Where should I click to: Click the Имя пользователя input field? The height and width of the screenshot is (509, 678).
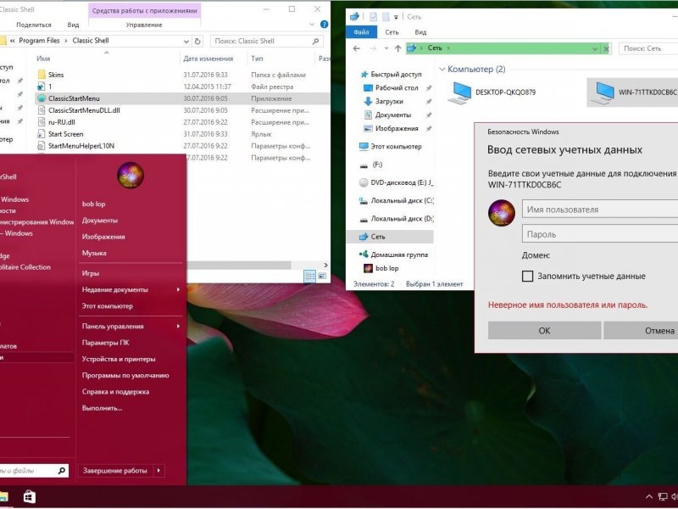click(x=600, y=209)
